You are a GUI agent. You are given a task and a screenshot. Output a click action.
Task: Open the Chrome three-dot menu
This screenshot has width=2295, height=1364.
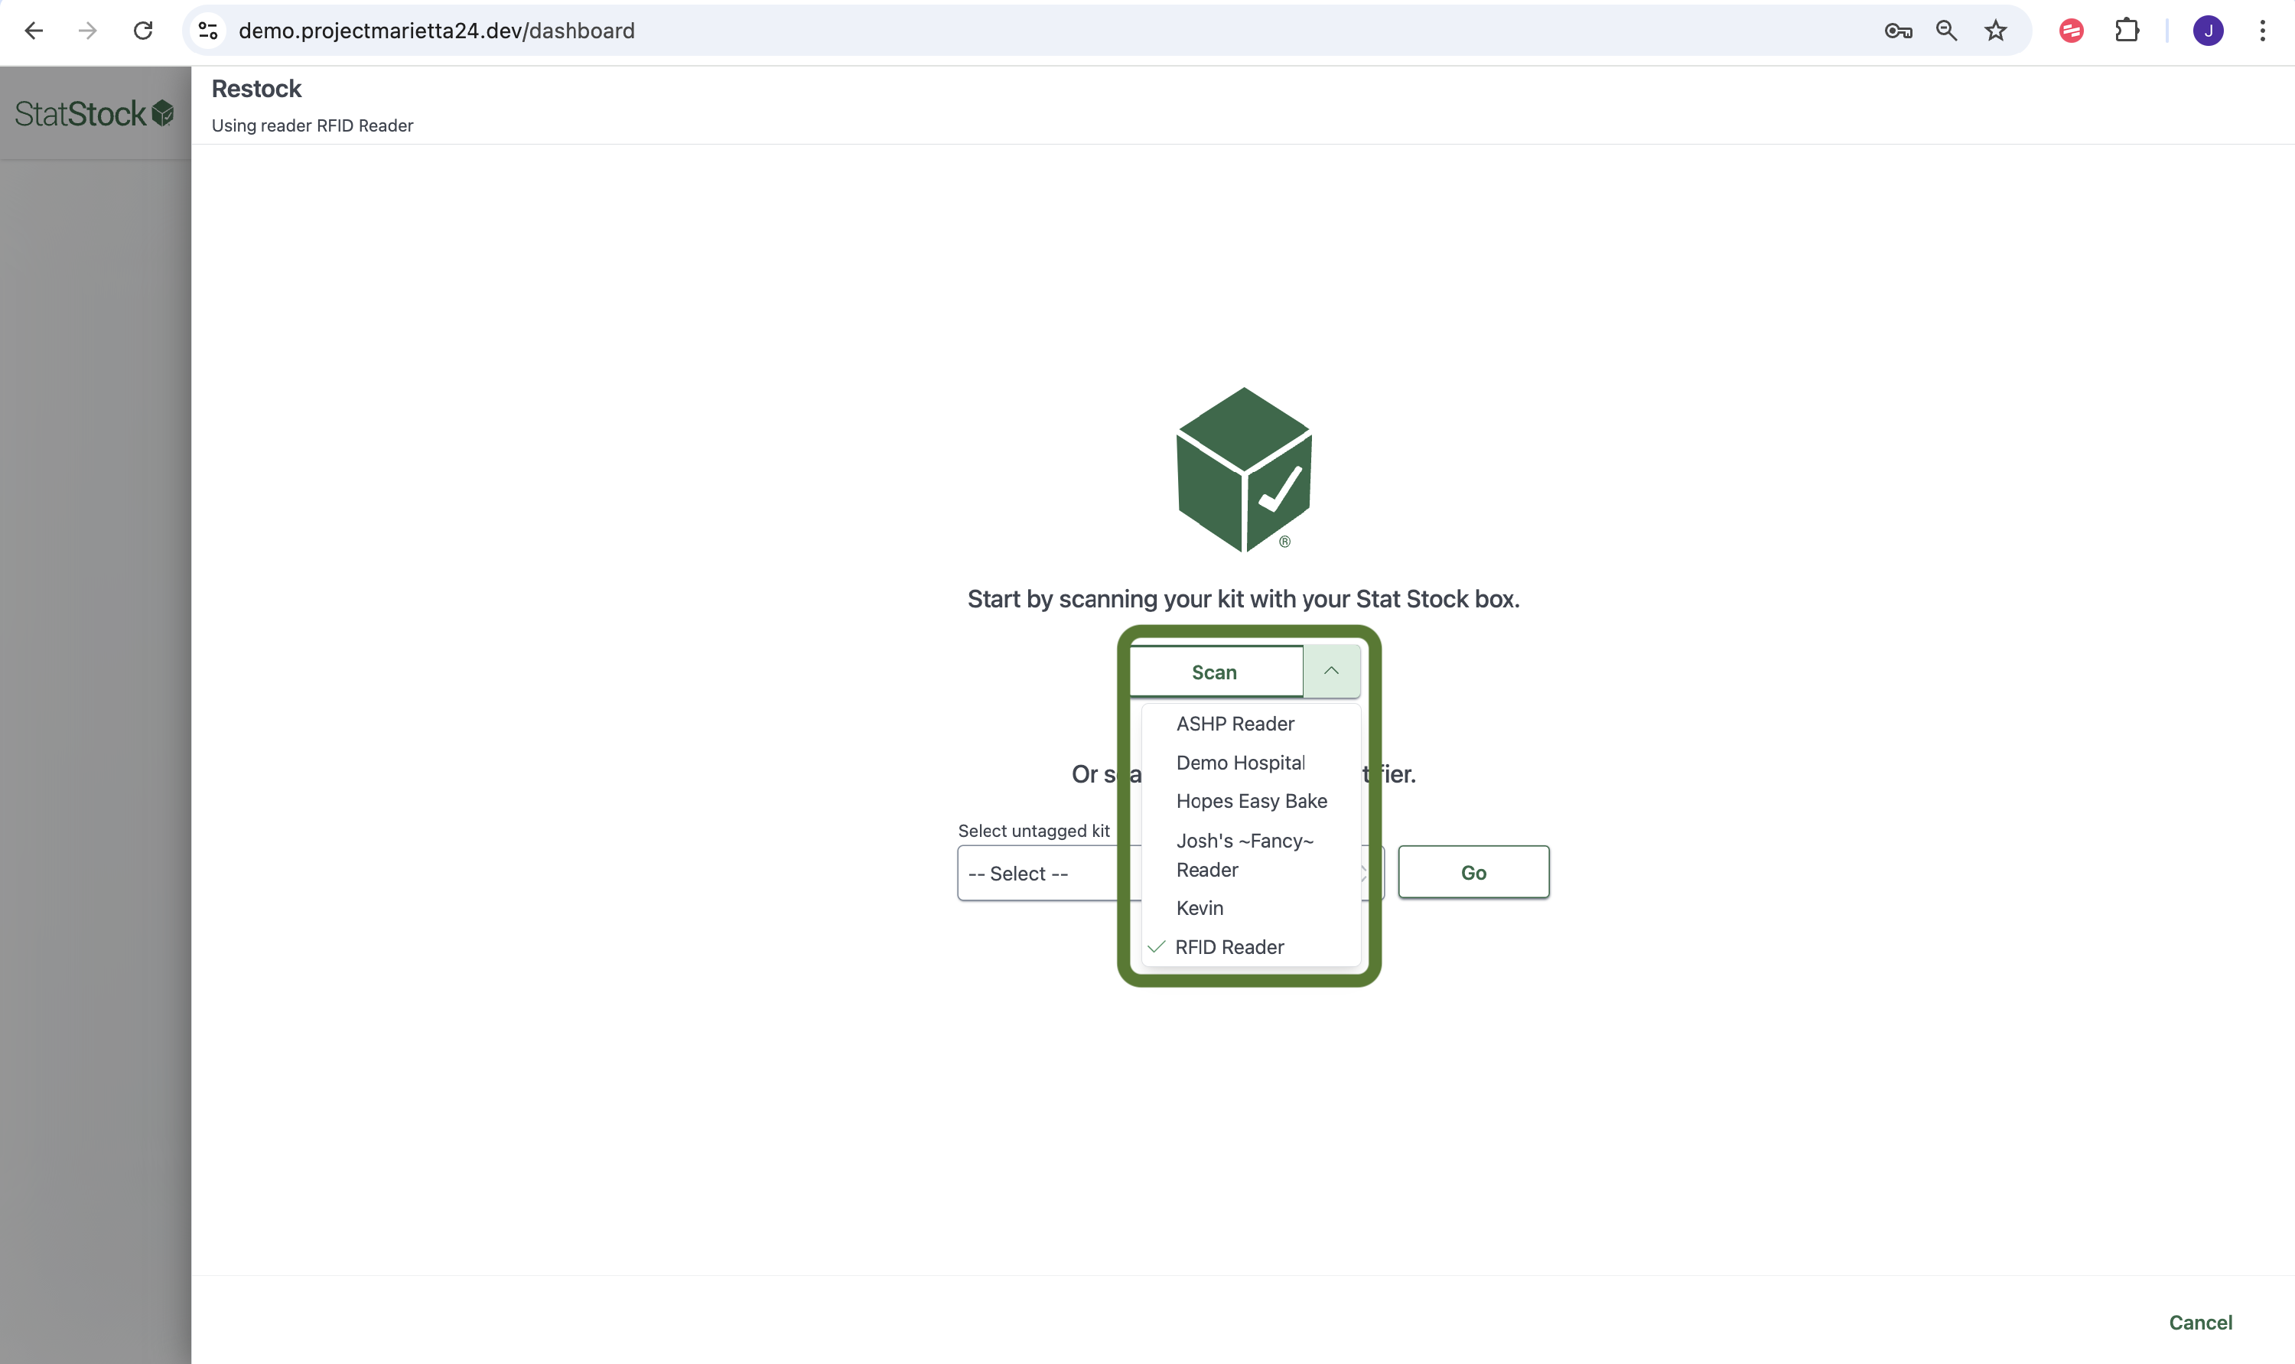coord(2262,31)
